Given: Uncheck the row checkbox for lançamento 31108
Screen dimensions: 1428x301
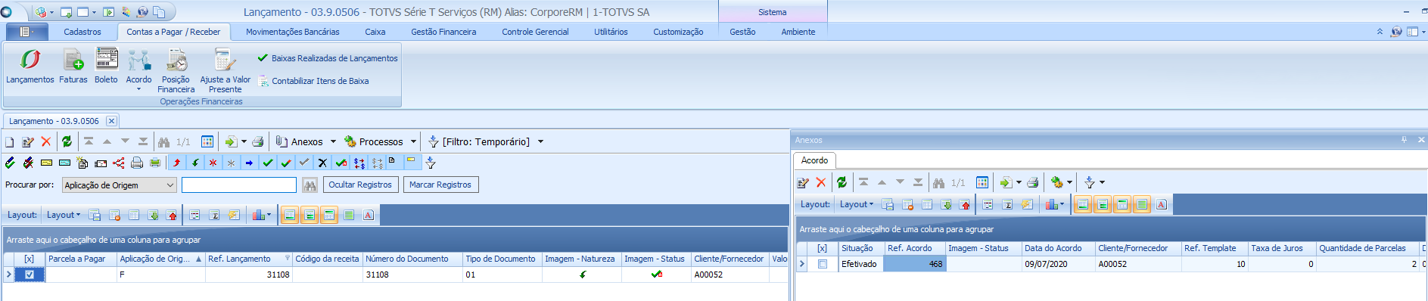Looking at the screenshot, I should coord(30,275).
